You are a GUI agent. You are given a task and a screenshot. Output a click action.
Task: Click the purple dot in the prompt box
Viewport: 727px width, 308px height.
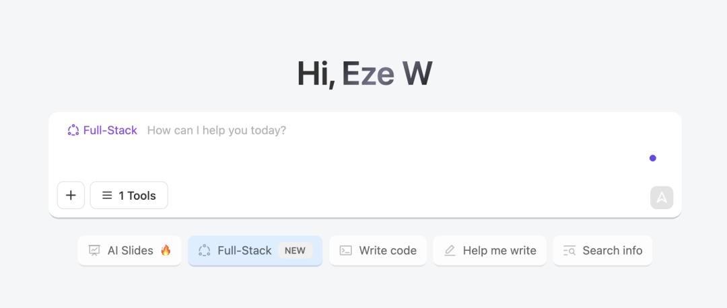point(652,158)
